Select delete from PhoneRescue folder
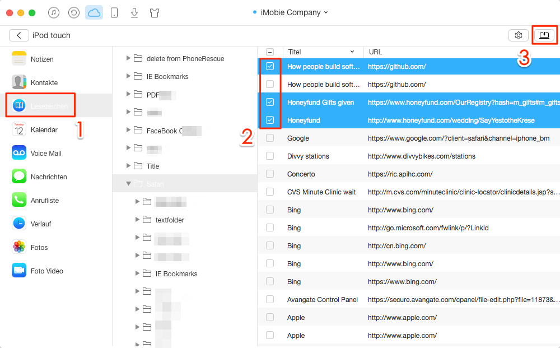560x348 pixels. 185,59
